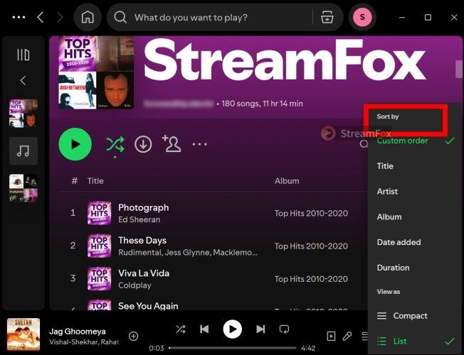Open the Home screen

88,18
